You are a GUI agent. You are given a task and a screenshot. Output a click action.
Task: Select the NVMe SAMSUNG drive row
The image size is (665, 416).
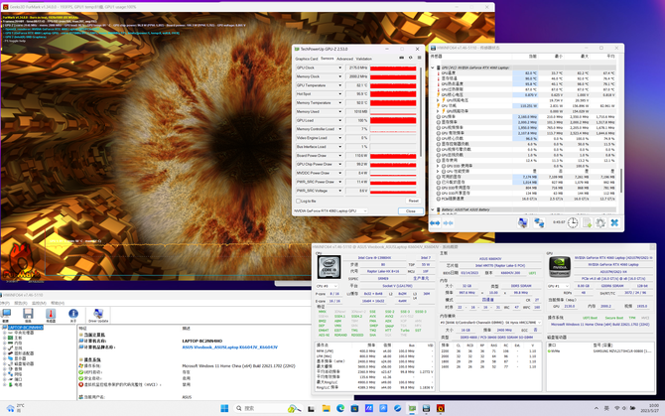[x=600, y=351]
